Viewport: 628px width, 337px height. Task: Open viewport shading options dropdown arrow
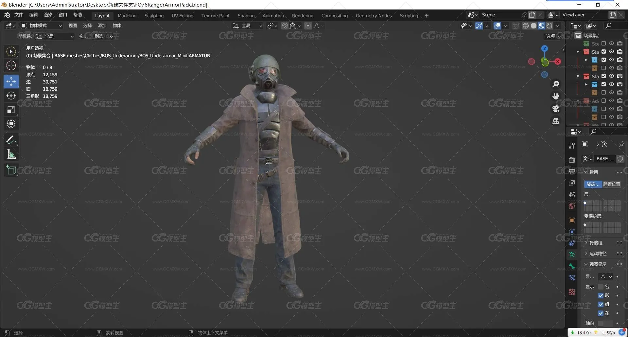pos(557,26)
